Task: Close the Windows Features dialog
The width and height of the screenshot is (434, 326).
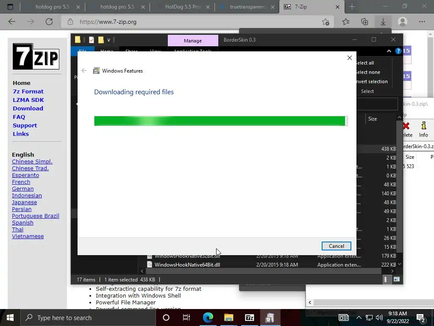Action: (x=350, y=58)
